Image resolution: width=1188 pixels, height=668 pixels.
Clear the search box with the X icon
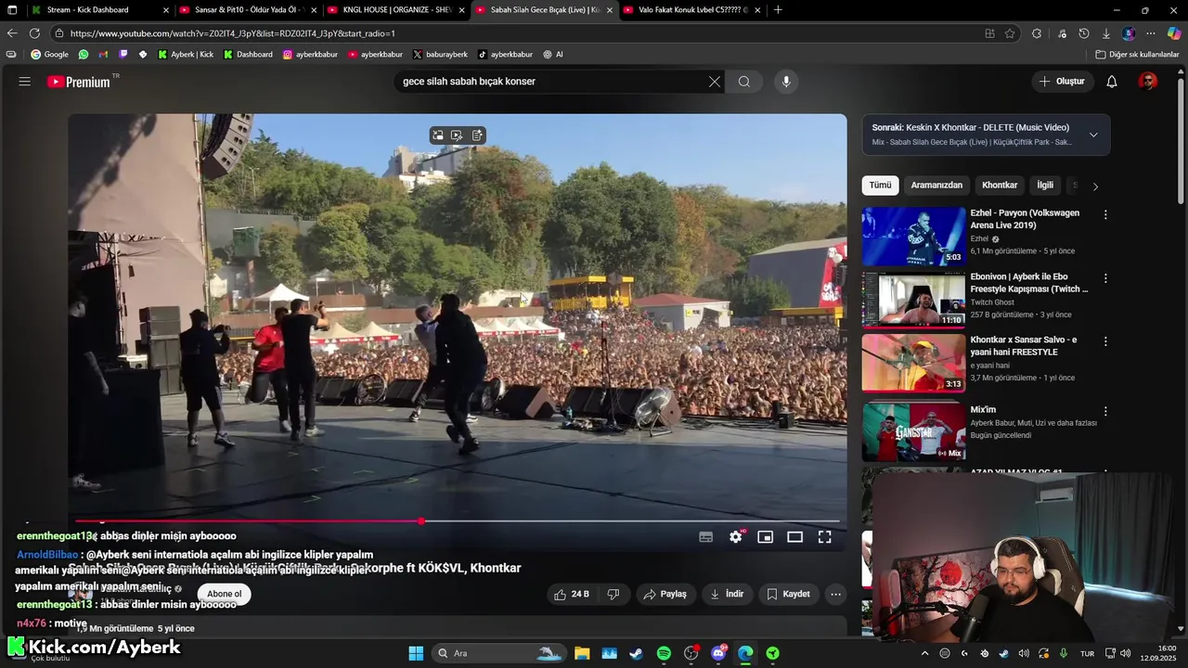(715, 82)
